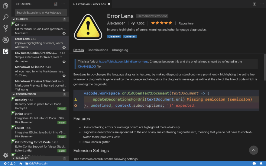Focus the Search Extensions in Marketplace field
Image resolution: width=266 pixels, height=166 pixels.
[41, 13]
